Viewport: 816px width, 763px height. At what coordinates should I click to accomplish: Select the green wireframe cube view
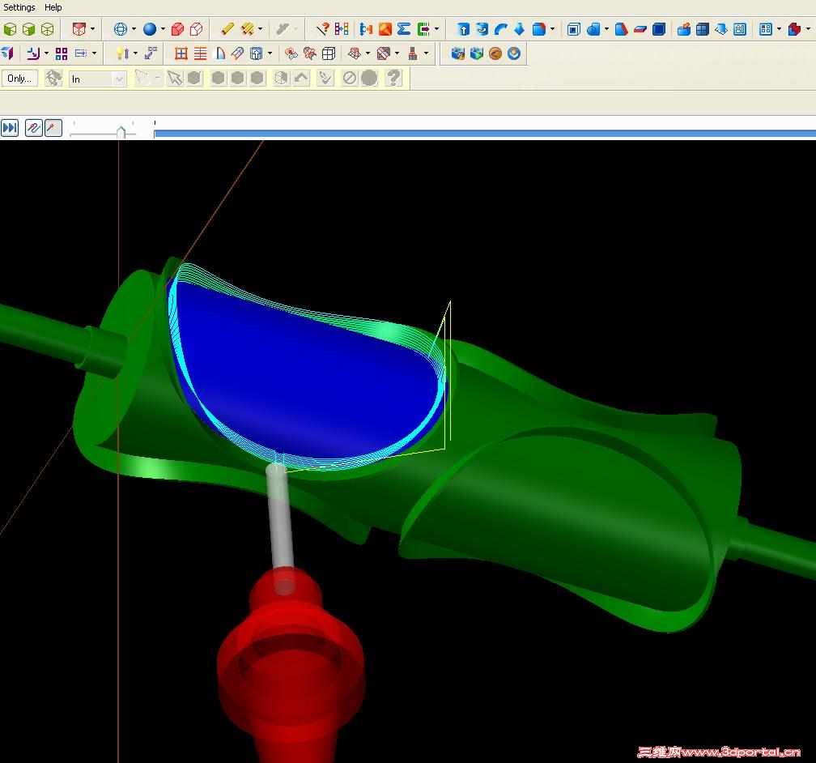point(47,29)
